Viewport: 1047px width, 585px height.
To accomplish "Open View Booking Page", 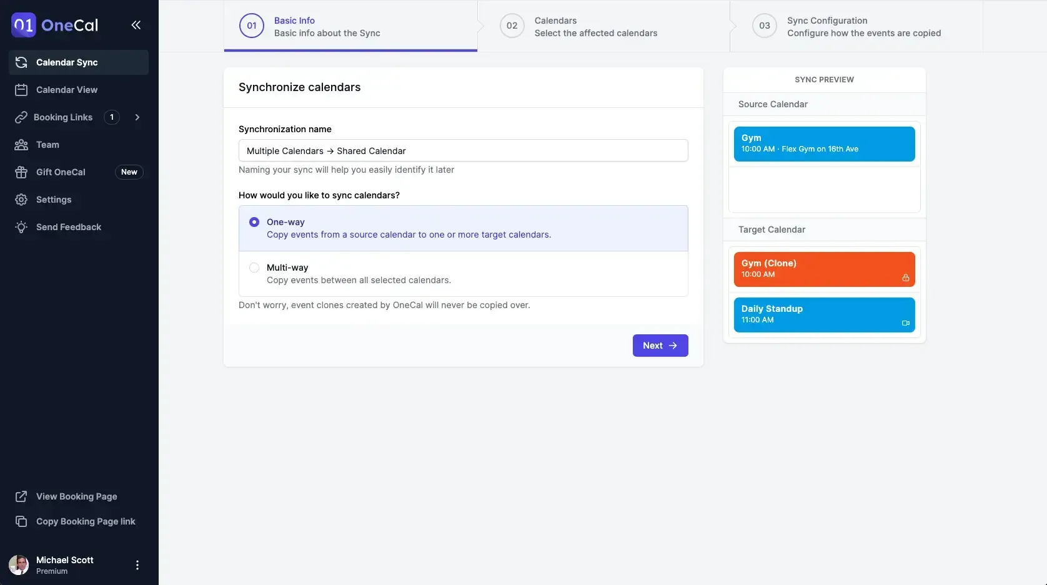I will [76, 496].
